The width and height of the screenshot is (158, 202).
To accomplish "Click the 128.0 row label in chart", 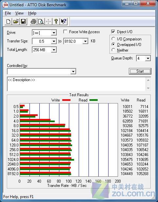I will 14,145.
